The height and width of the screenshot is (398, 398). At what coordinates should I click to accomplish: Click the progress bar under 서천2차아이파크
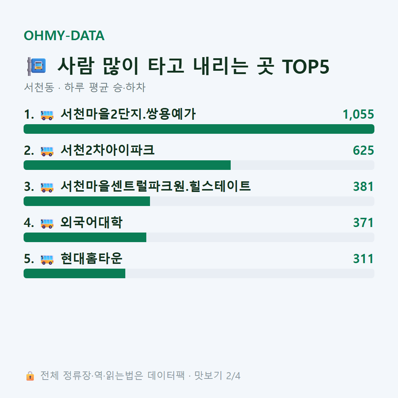click(199, 165)
